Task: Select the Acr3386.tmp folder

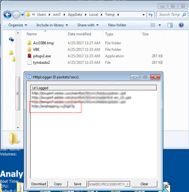Action: tap(43, 43)
